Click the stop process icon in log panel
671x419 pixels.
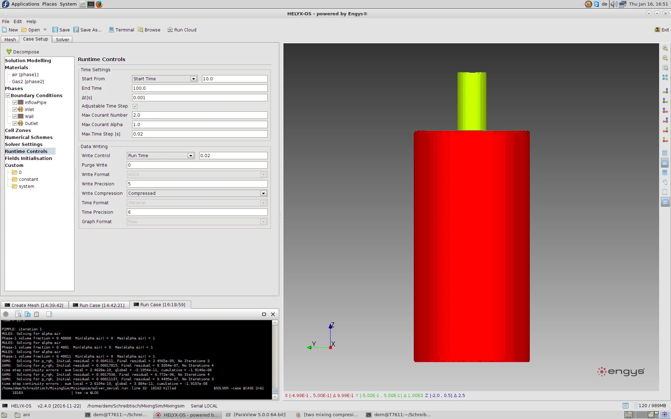click(6, 314)
